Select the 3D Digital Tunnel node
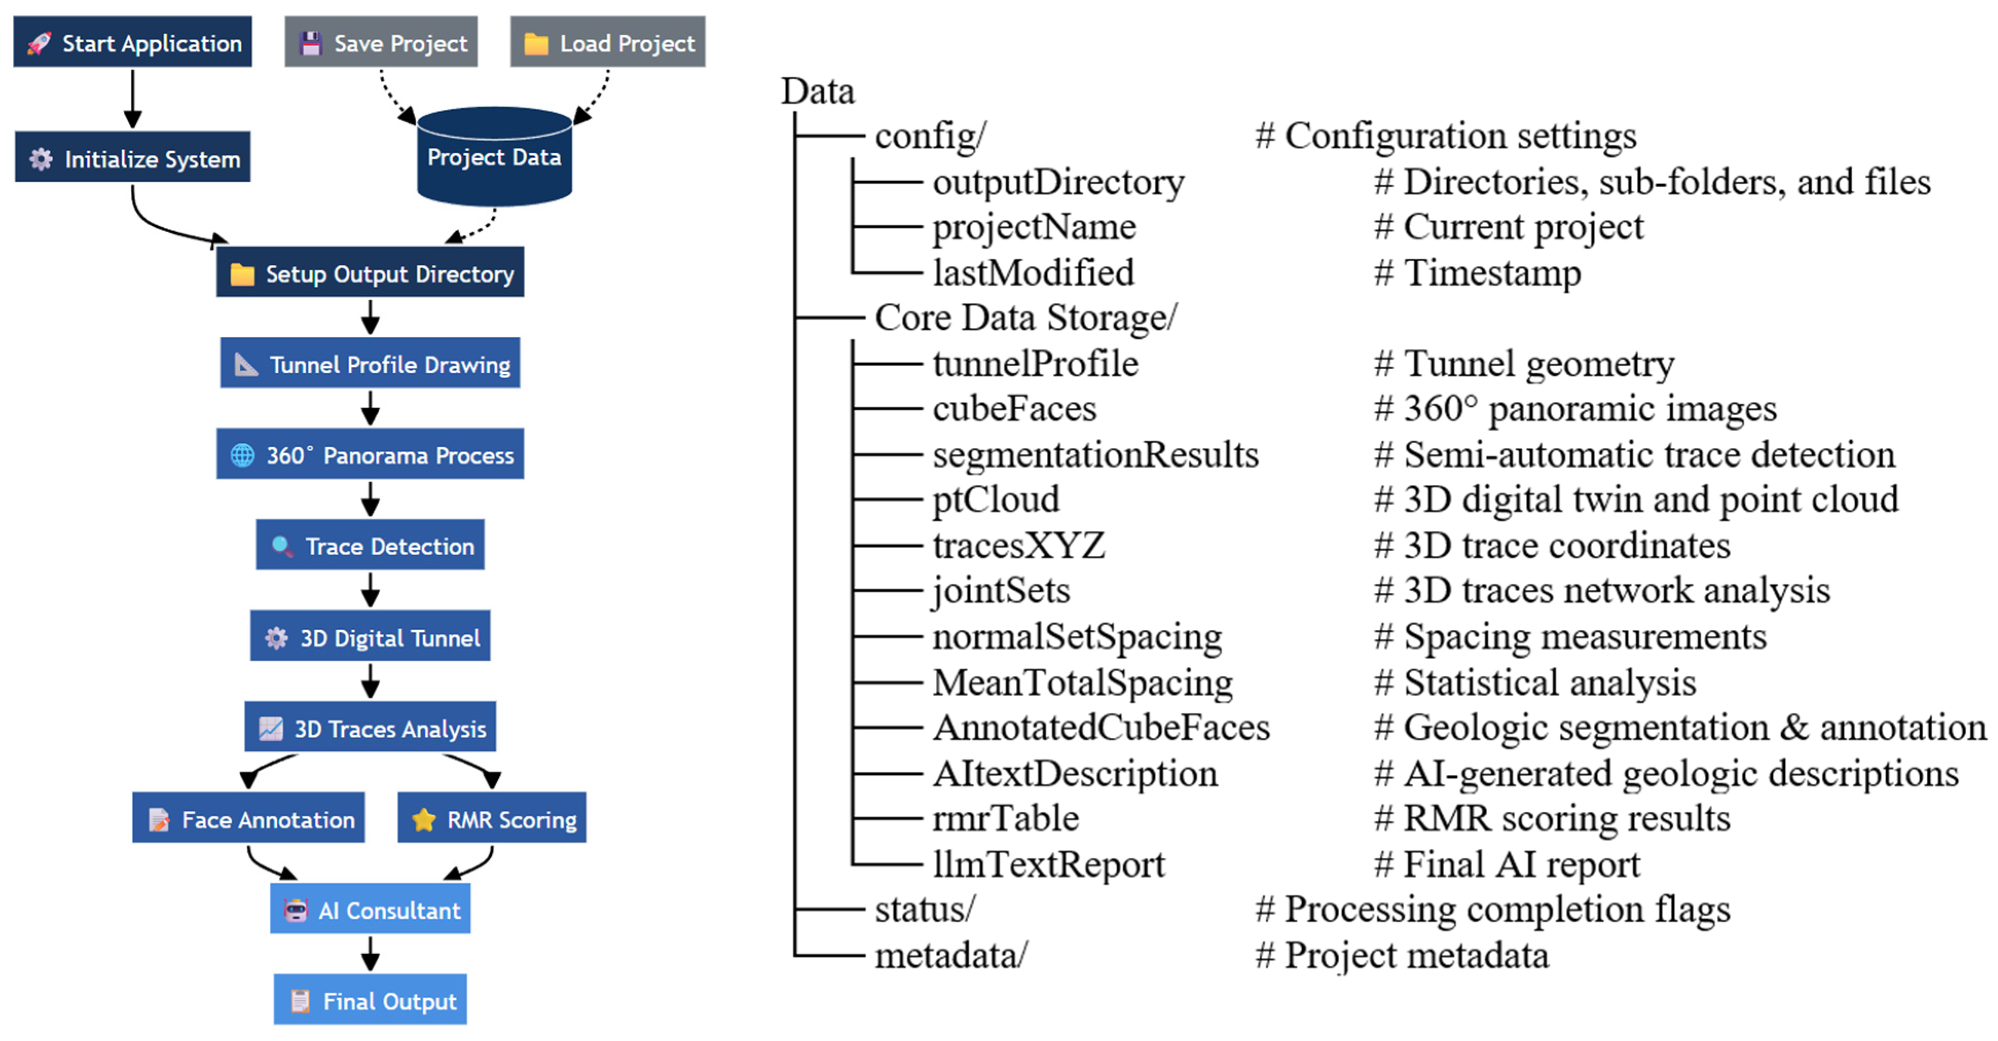 pyautogui.click(x=370, y=636)
